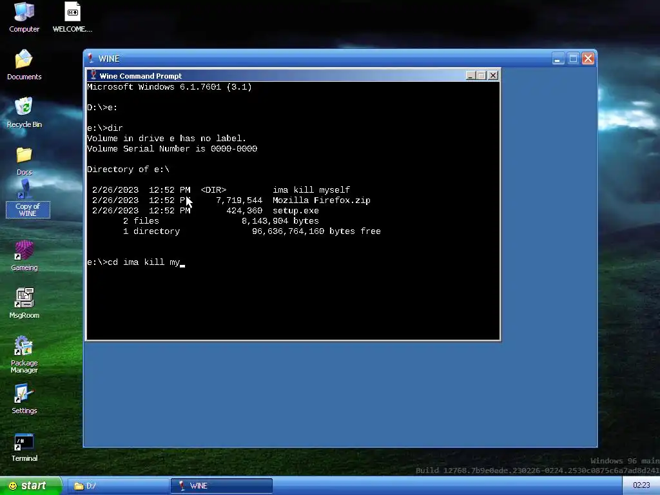
Task: Click 'Volume in drive e has no label.'
Action: tap(166, 139)
